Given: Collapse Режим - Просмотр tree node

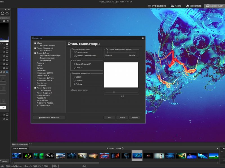Looking at the screenshot, I should (x=35, y=88).
